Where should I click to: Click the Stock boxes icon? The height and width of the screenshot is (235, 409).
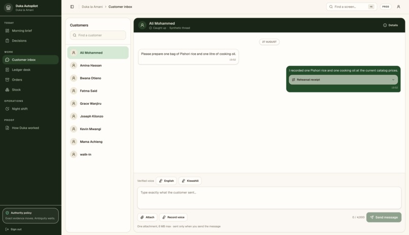[x=7, y=90]
